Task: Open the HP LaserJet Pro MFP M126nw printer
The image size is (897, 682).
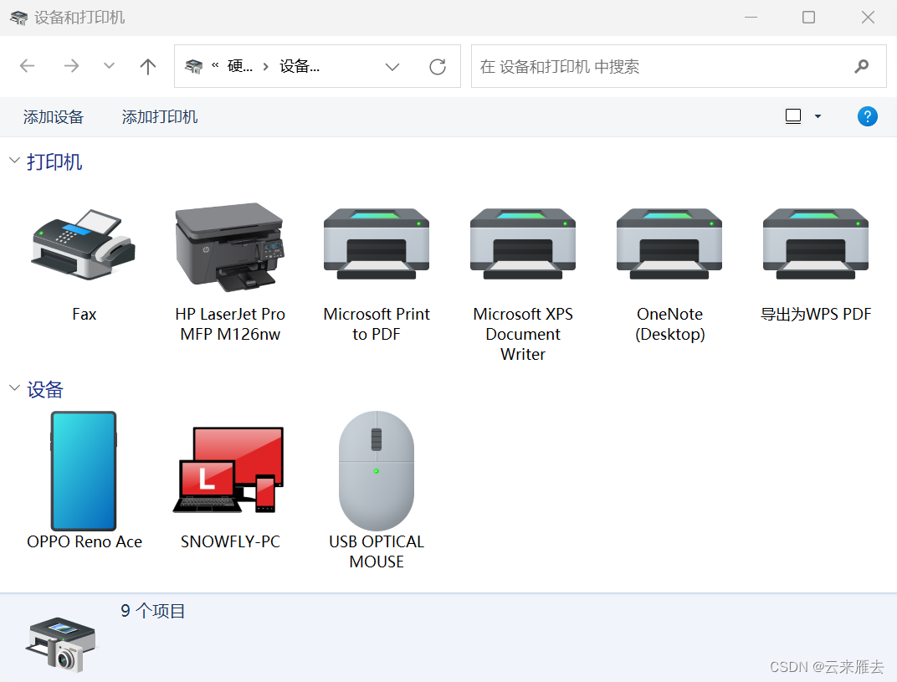Action: click(230, 244)
